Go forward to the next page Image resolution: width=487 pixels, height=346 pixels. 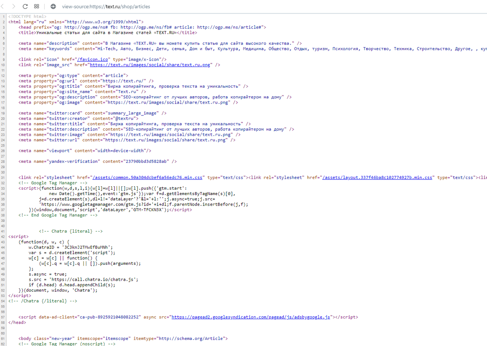pos(14,6)
